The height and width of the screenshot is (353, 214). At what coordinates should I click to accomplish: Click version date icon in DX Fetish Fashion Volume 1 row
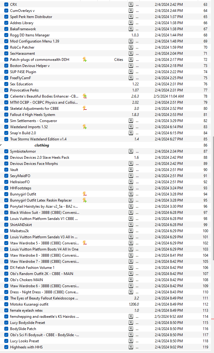tap(131, 267)
